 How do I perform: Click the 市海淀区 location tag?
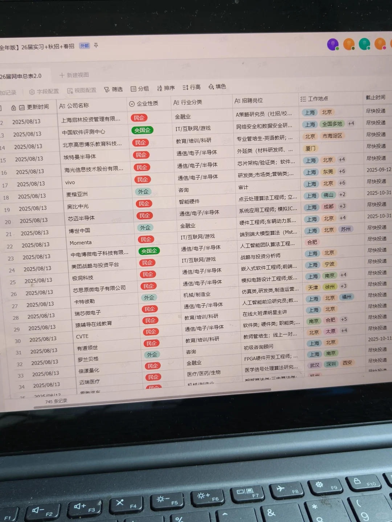coord(332,136)
